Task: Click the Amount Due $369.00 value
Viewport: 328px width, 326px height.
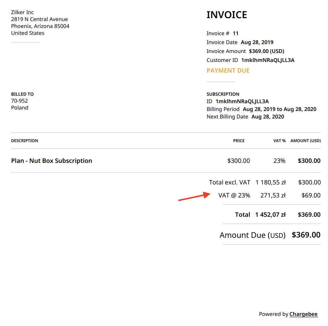Action: click(306, 235)
